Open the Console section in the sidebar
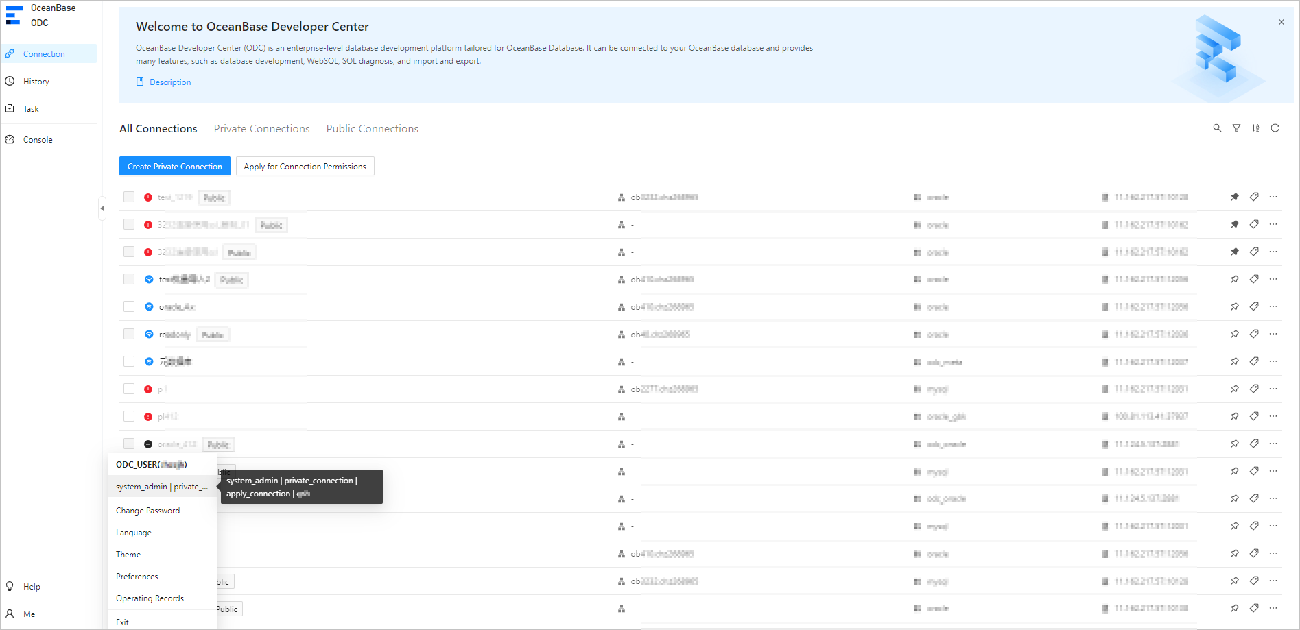Image resolution: width=1300 pixels, height=630 pixels. pyautogui.click(x=37, y=139)
